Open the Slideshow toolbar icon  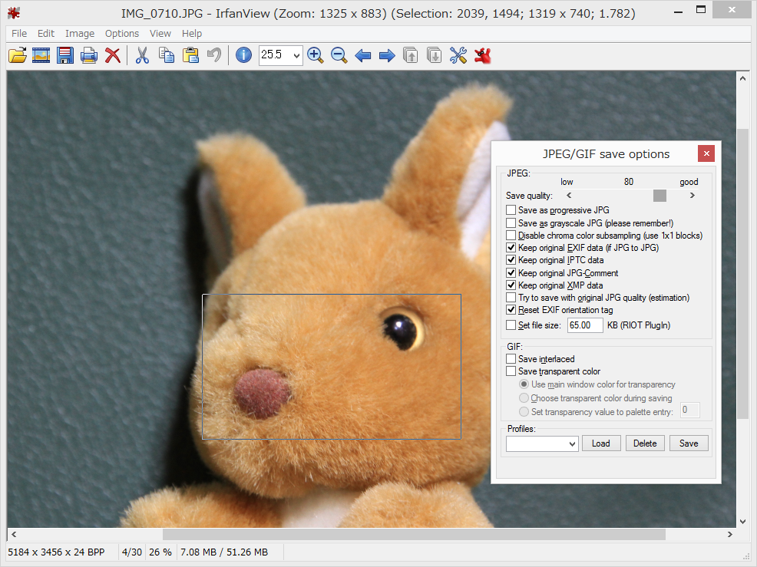41,55
